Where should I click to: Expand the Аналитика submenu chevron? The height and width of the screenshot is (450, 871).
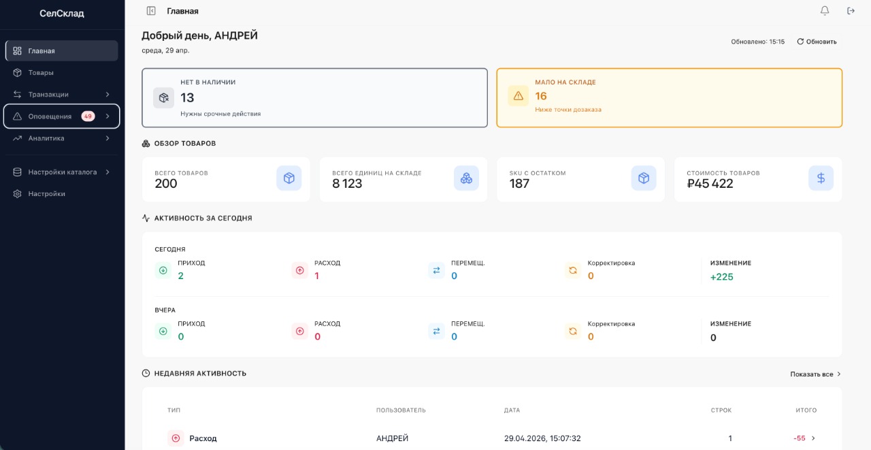108,138
